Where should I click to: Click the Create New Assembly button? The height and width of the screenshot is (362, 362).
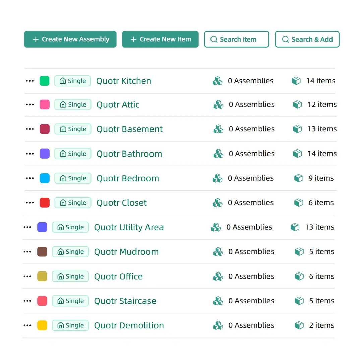70,39
